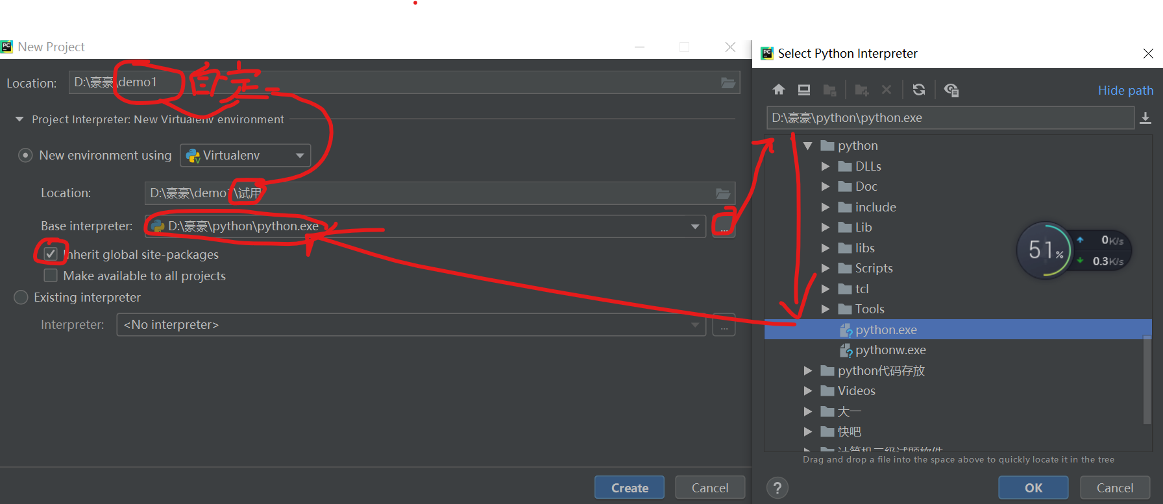The width and height of the screenshot is (1163, 504).
Task: Expand the Lib folder
Action: 826,228
